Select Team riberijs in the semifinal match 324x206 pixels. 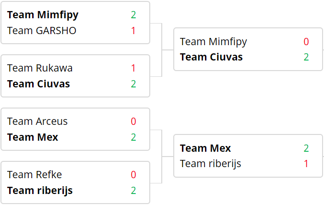point(211,164)
